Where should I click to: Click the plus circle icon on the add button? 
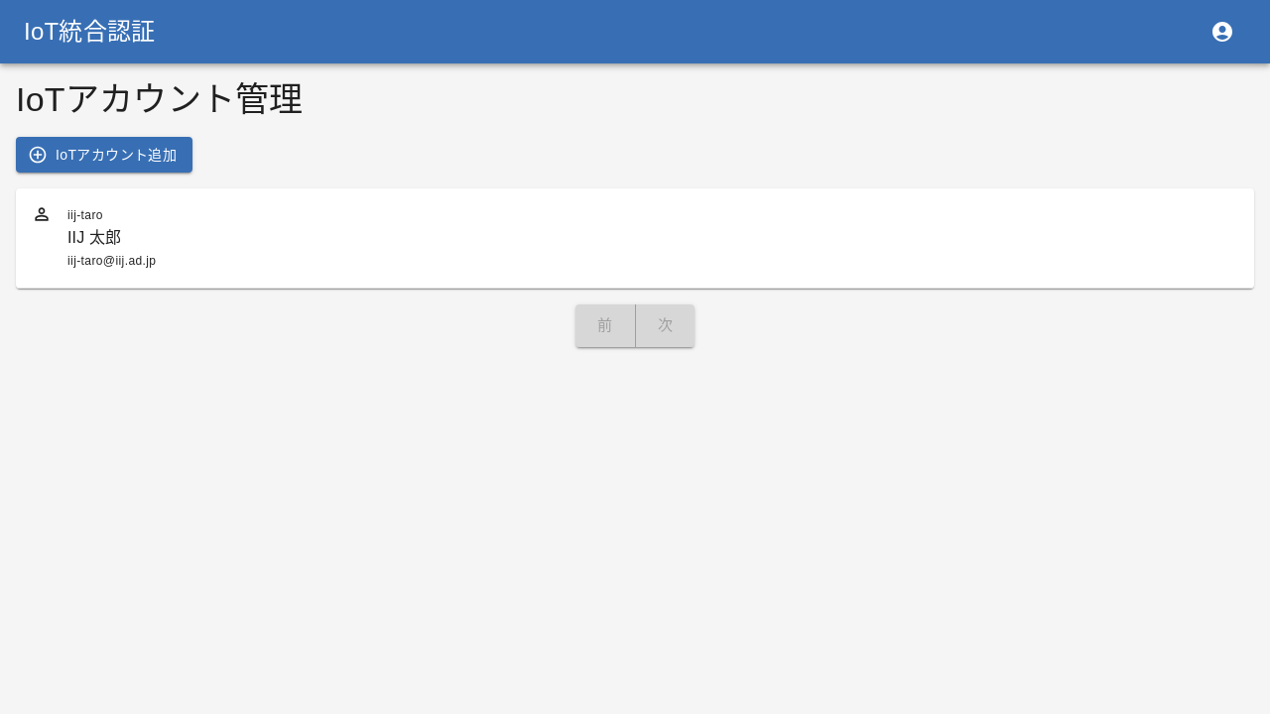(38, 155)
